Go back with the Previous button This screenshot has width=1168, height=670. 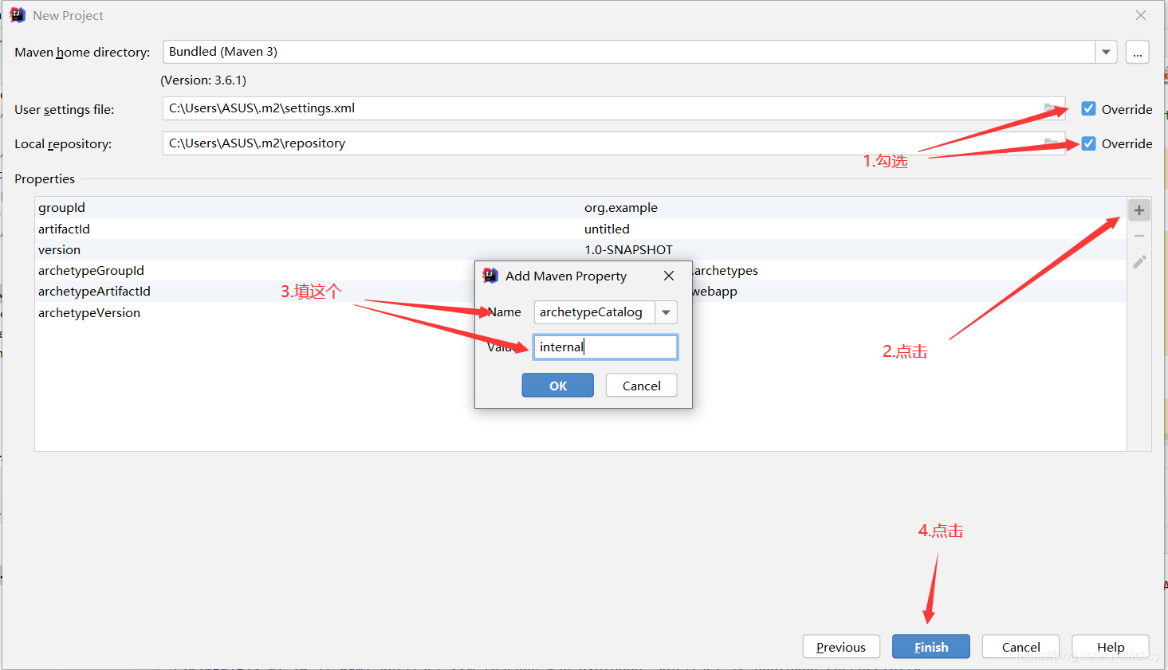[841, 647]
